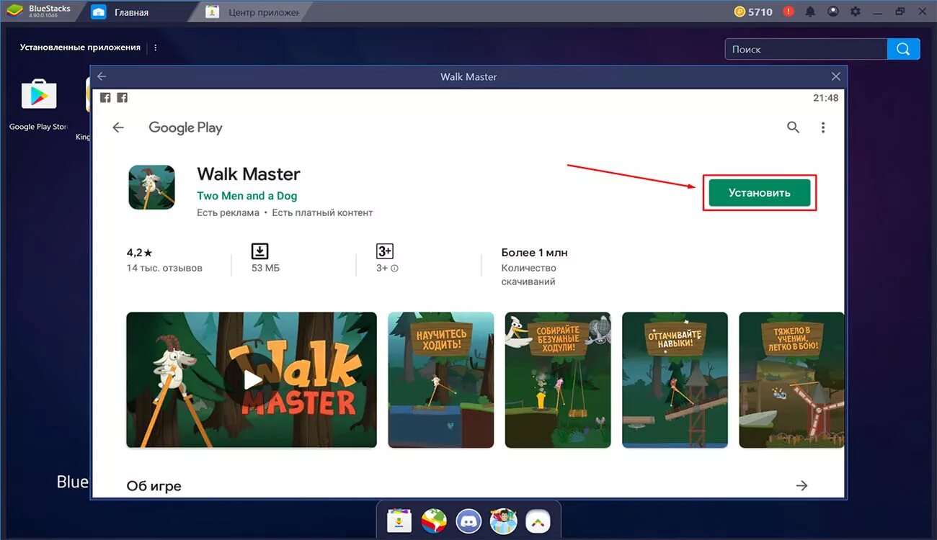The width and height of the screenshot is (937, 540).
Task: Click the Установить install button
Action: (x=759, y=193)
